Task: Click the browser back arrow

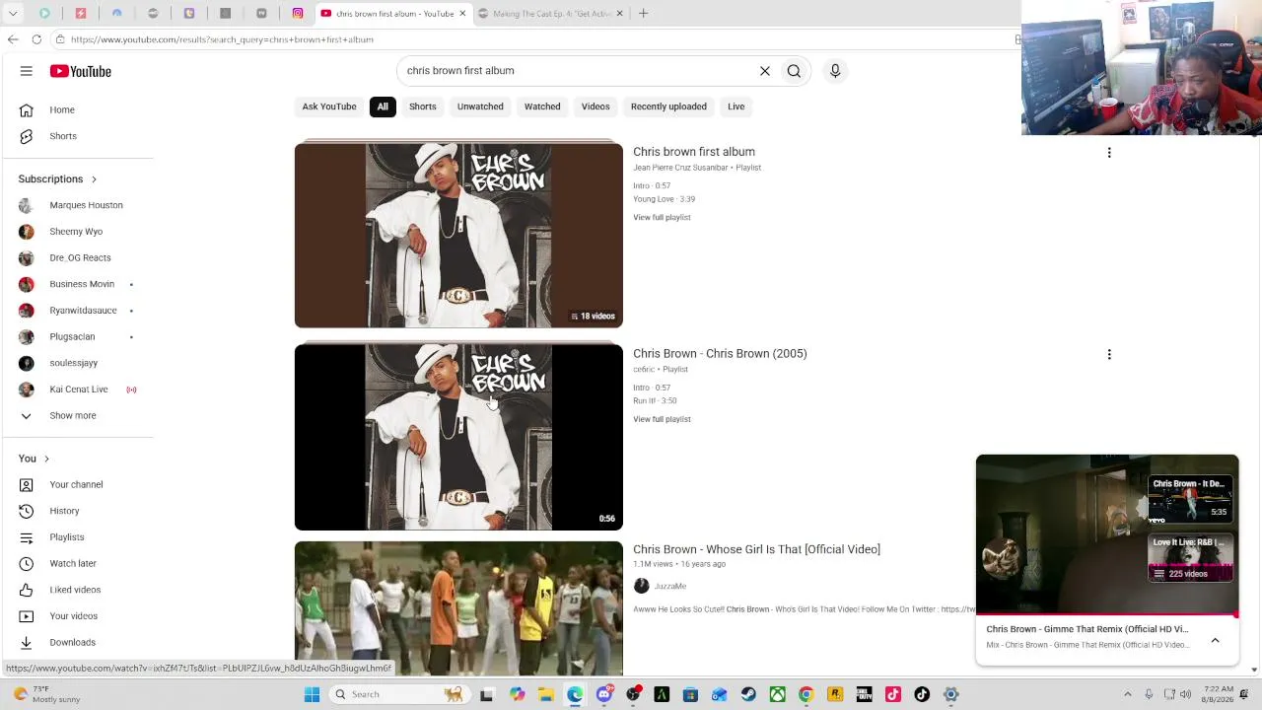Action: [x=13, y=39]
